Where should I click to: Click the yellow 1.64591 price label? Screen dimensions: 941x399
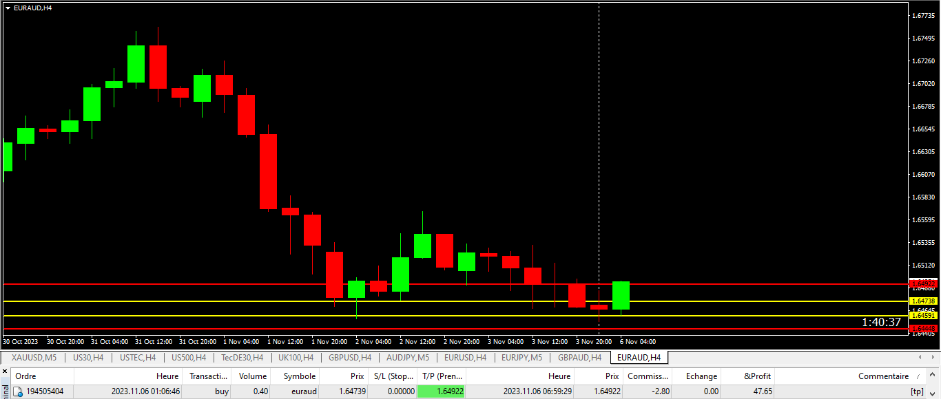pos(922,316)
